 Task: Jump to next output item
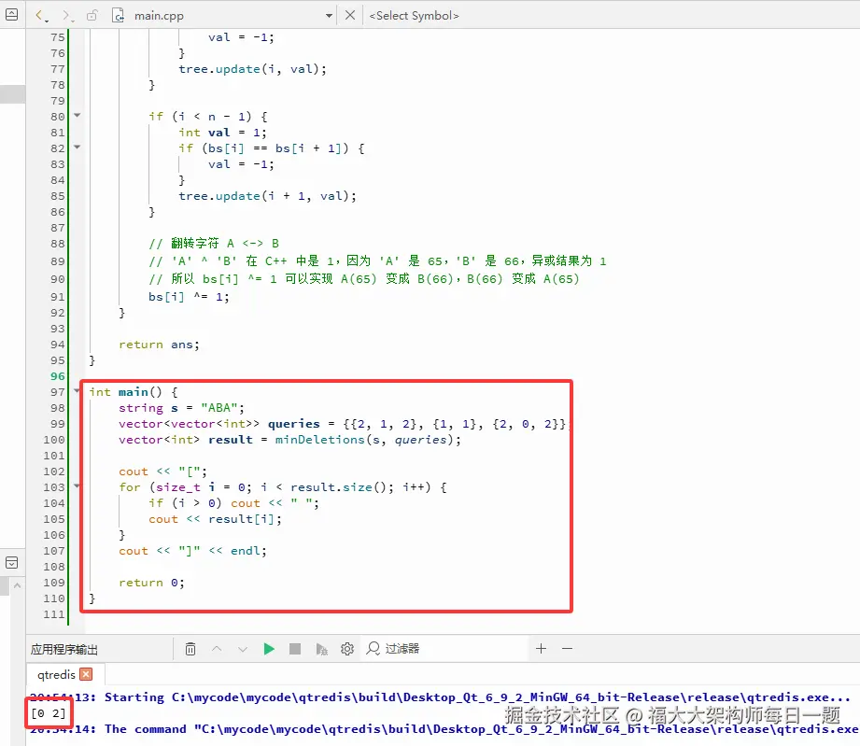pyautogui.click(x=243, y=649)
